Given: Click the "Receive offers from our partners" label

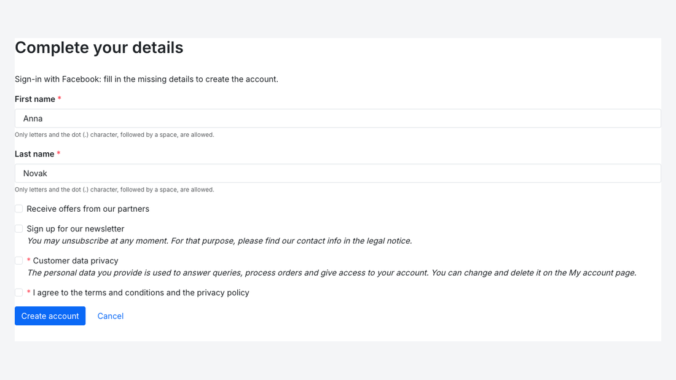Looking at the screenshot, I should [88, 209].
